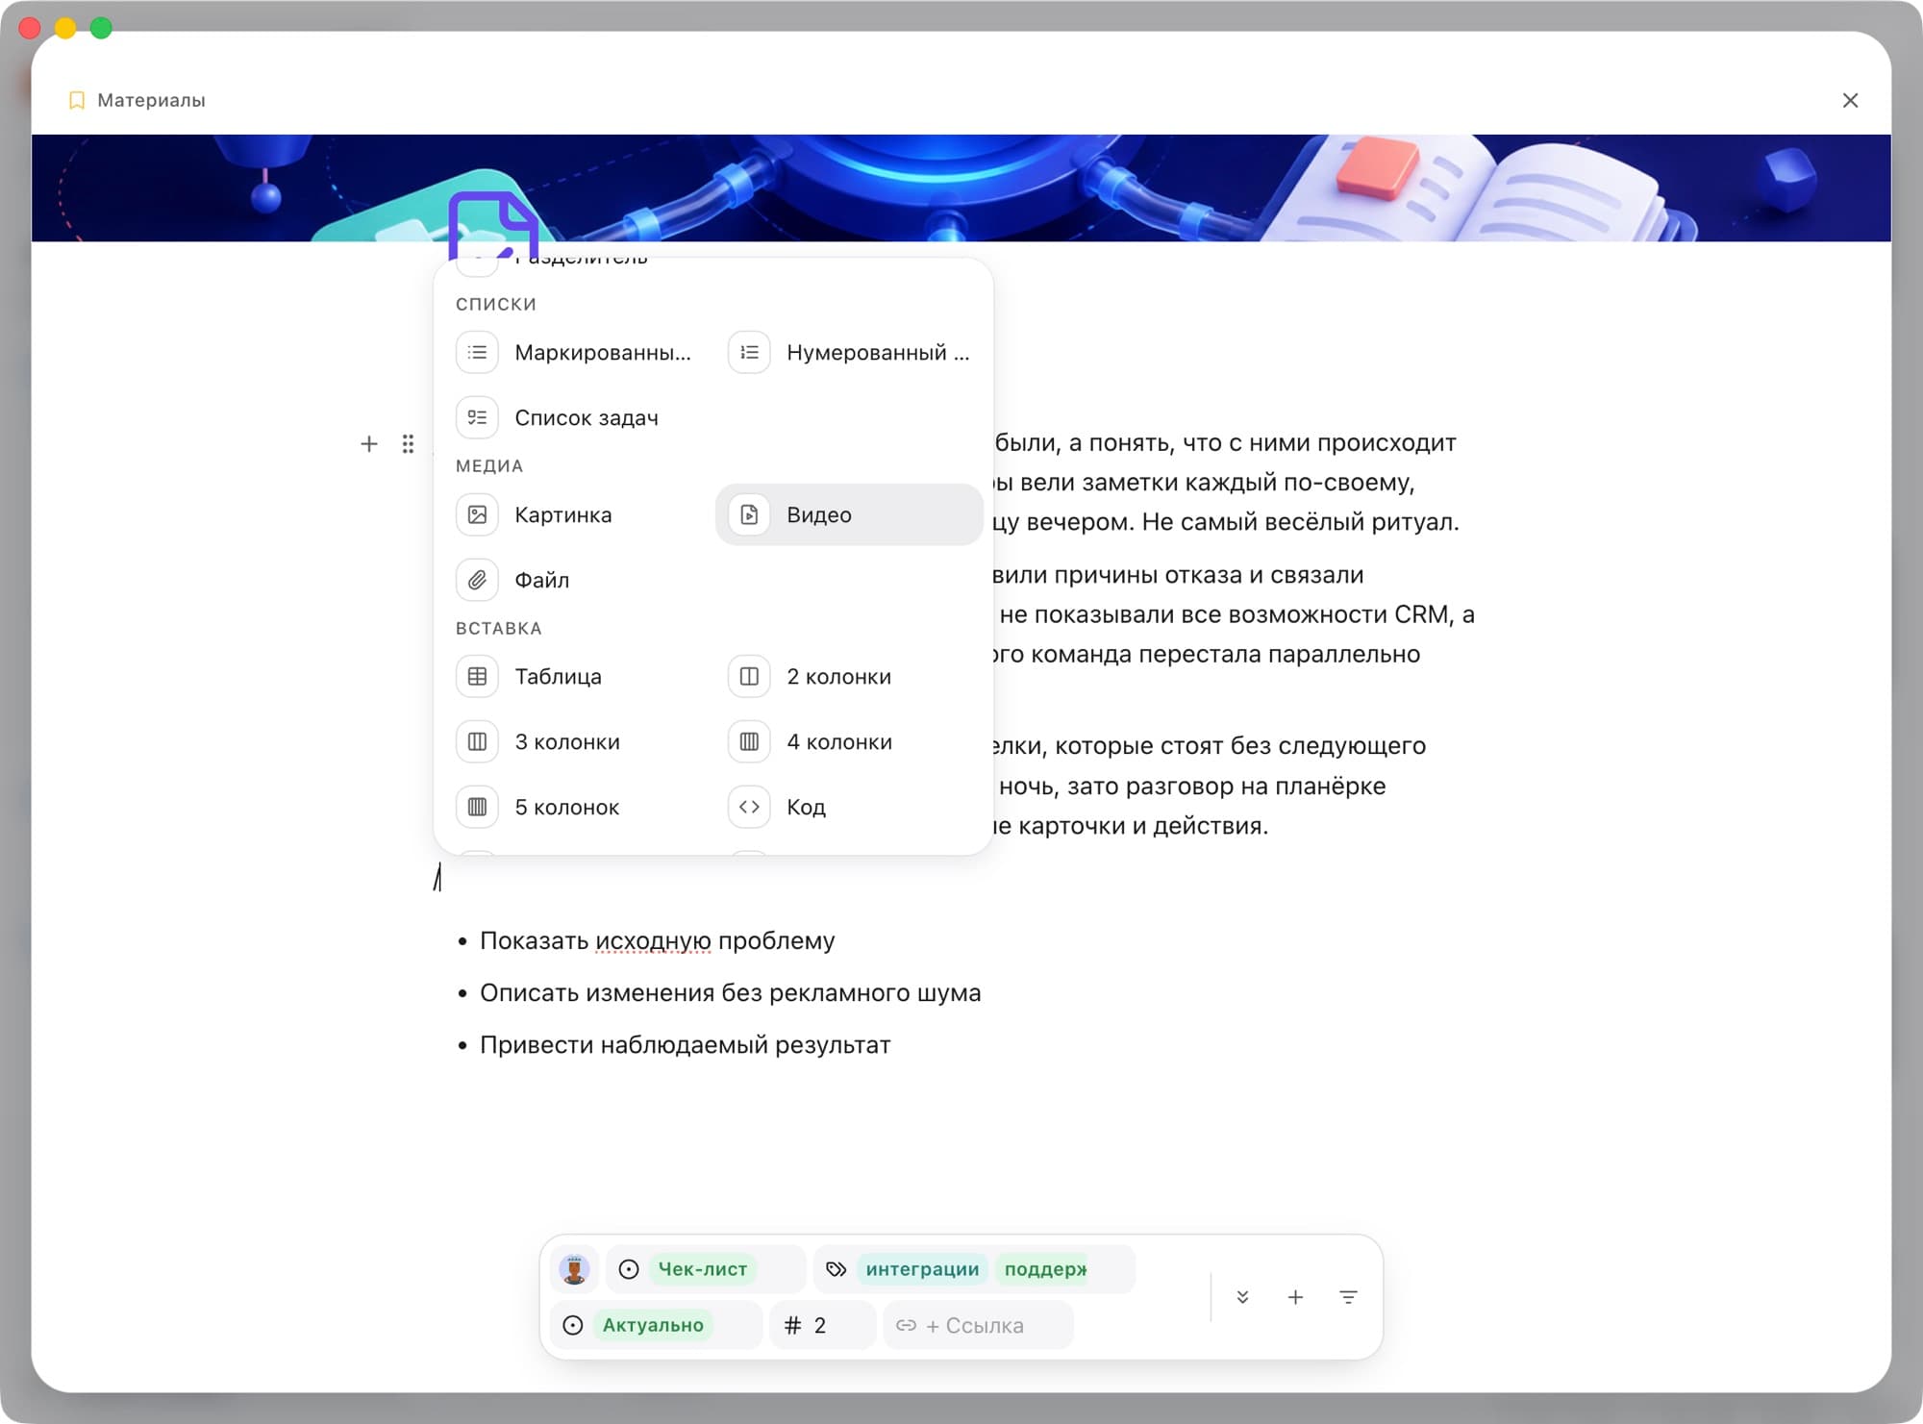Viewport: 1923px width, 1424px height.
Task: Click the bullet text Показать исходную проблему
Action: click(x=657, y=940)
